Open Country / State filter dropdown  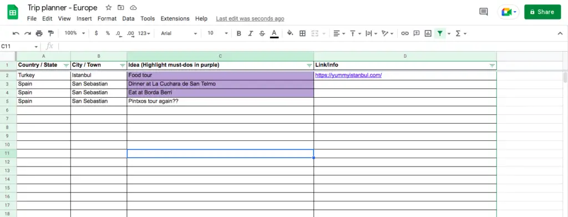[66, 65]
